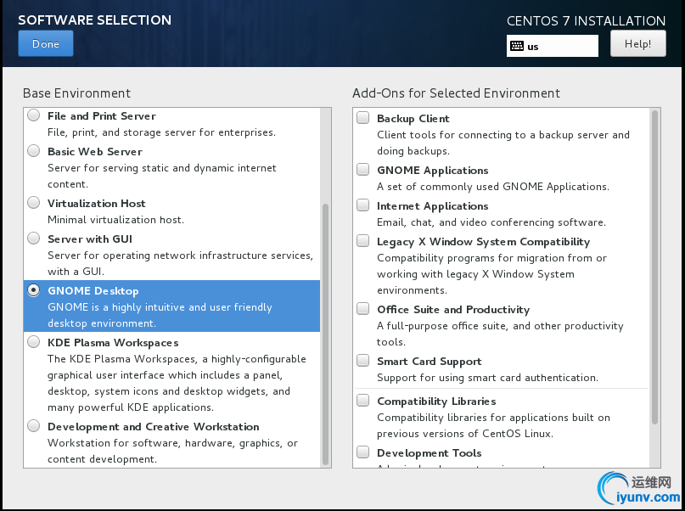This screenshot has height=511, width=685.
Task: Open installer Help
Action: 637,44
